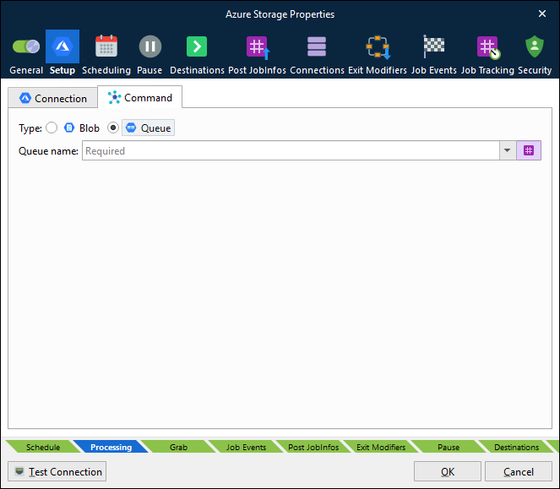Open the Security shield section
The width and height of the screenshot is (560, 489).
[535, 53]
